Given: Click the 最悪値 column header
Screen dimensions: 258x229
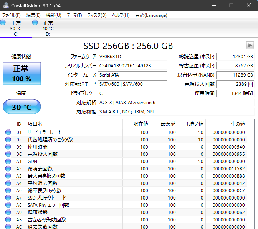Looking at the screenshot, I should click(x=164, y=124).
